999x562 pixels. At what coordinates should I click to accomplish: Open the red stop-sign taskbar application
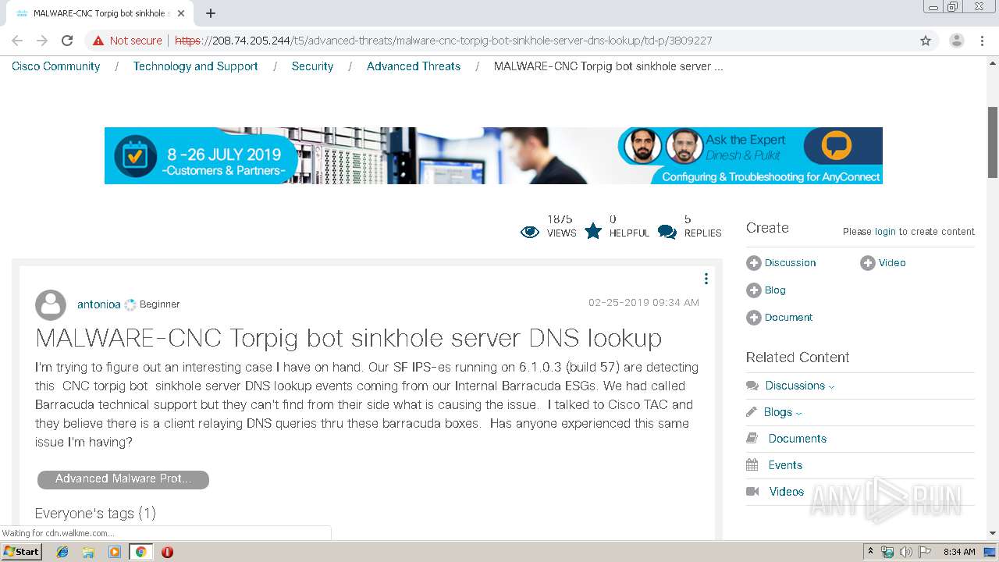167,552
